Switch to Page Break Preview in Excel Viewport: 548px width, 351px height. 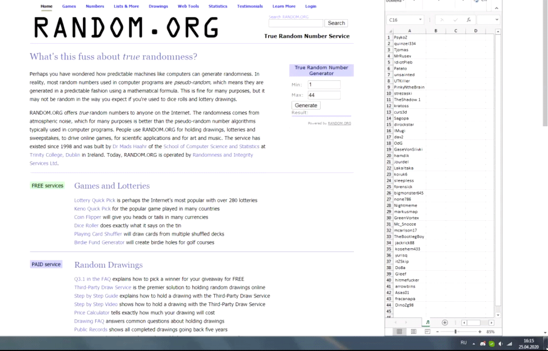click(x=427, y=332)
